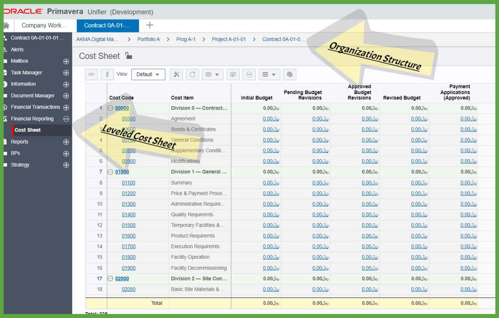Open the wrench and screwdriver tools icon
This screenshot has height=318, width=499.
pyautogui.click(x=176, y=75)
